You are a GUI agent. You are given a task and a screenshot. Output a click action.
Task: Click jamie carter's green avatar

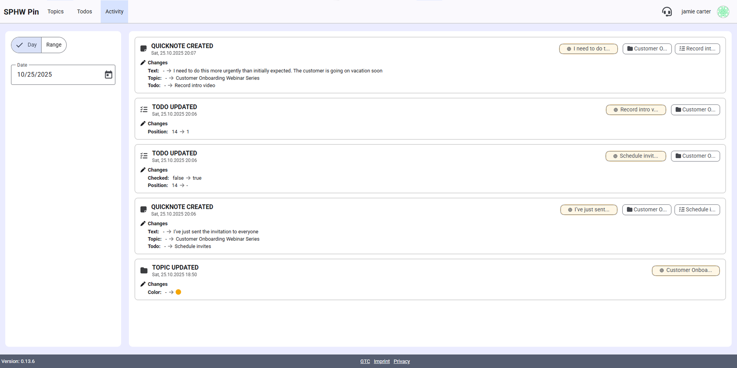[723, 12]
